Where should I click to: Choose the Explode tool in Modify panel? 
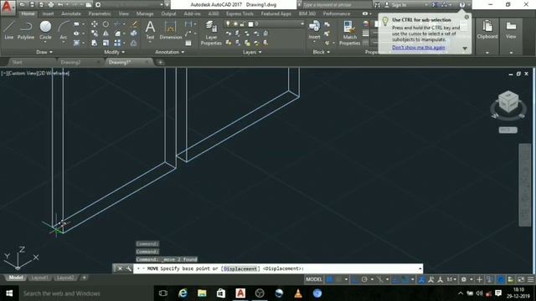tap(134, 33)
